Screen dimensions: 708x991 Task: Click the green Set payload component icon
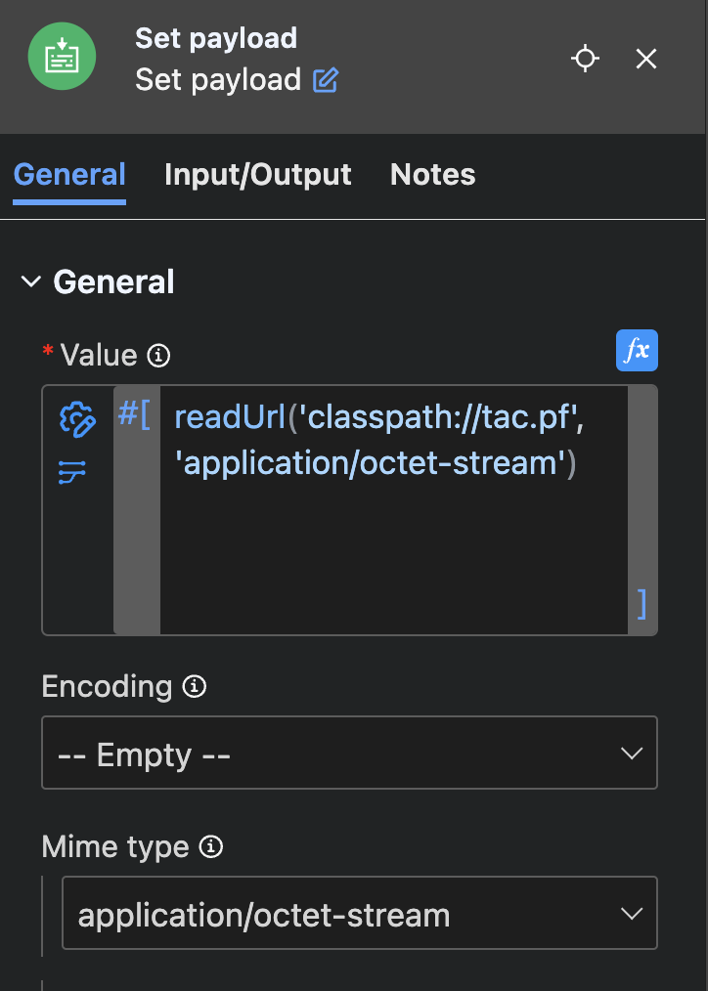pyautogui.click(x=62, y=57)
